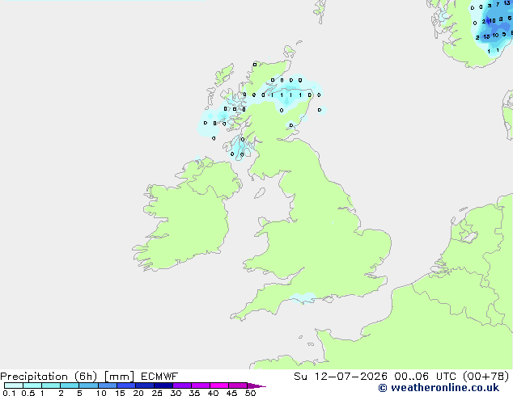513x396 pixels.
Task: Choose the 20–25 mm legend color swatch
Action: pyautogui.click(x=145, y=385)
